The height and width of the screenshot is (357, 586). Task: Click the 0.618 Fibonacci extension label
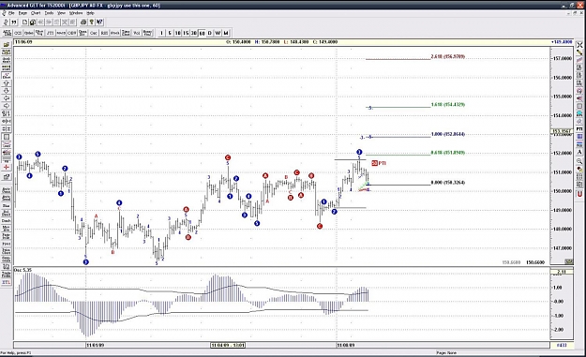coord(448,153)
